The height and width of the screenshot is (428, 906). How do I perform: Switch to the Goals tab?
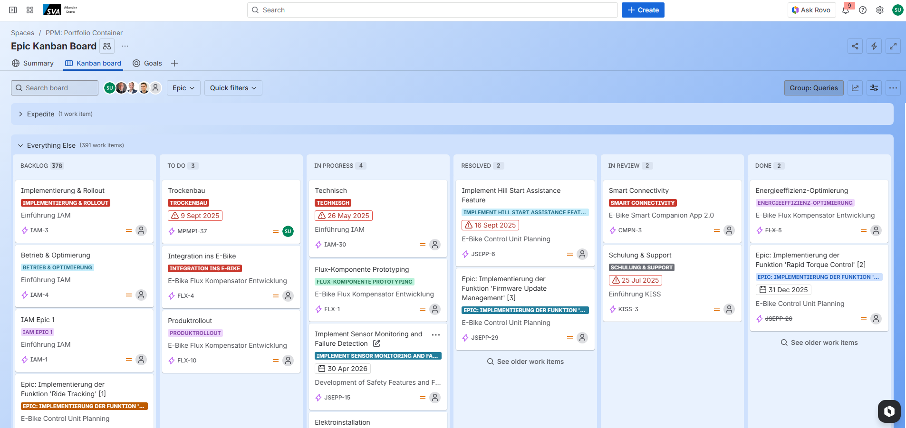coord(147,63)
